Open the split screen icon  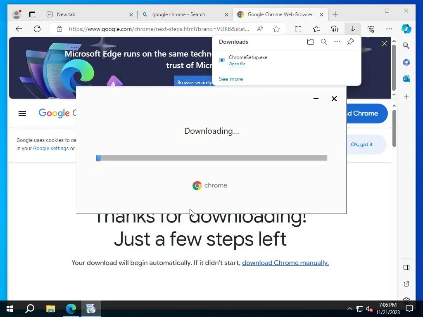click(298, 29)
